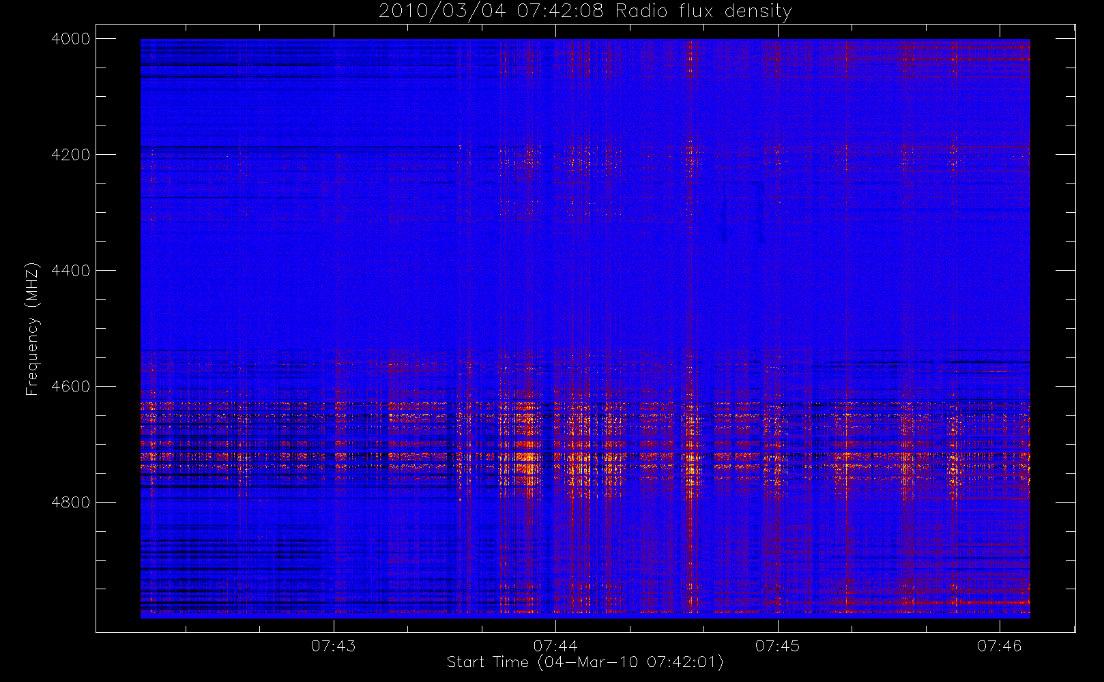This screenshot has height=682, width=1104.
Task: Select the '4000' frequency axis label
Action: pos(71,39)
